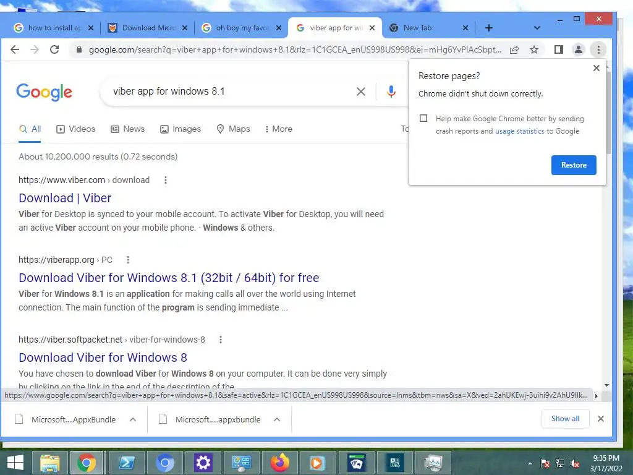The image size is (633, 475).
Task: Select the Videos search filter
Action: click(76, 129)
